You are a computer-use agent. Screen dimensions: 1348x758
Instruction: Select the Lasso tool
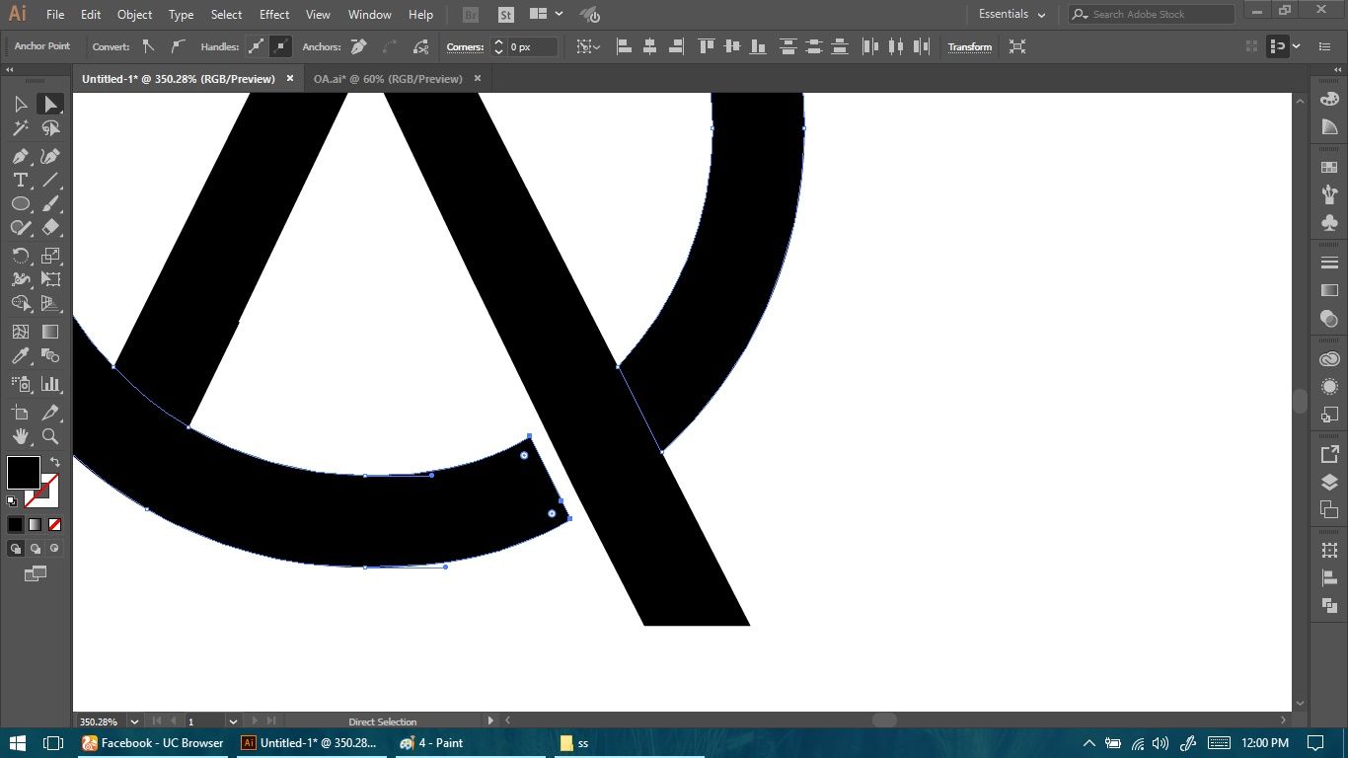point(50,128)
